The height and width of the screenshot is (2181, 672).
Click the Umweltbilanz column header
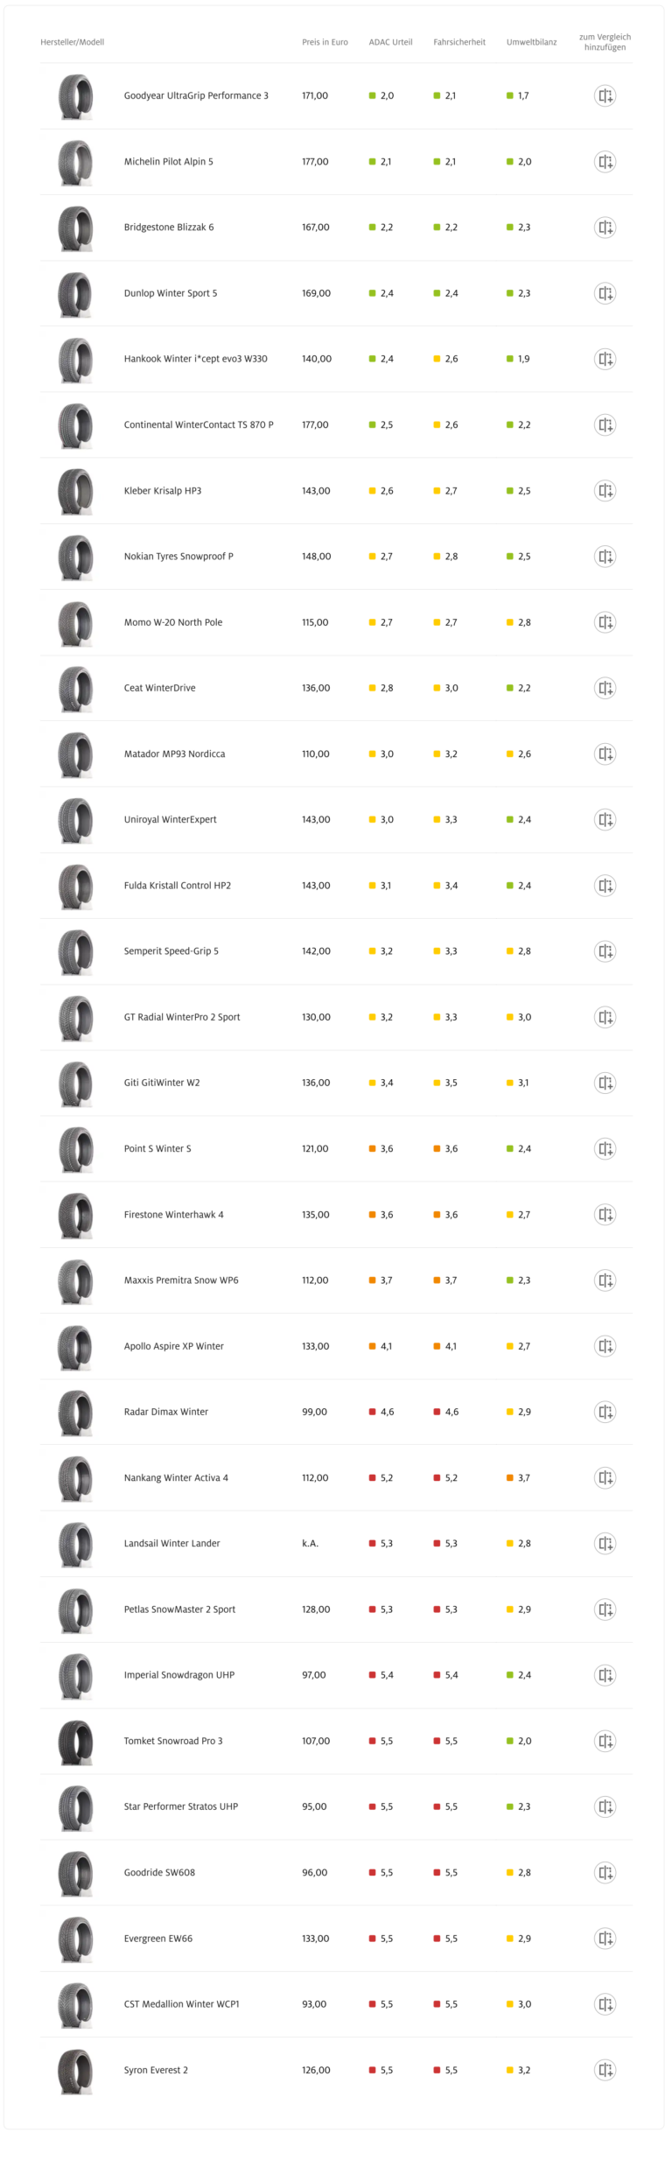pyautogui.click(x=531, y=42)
